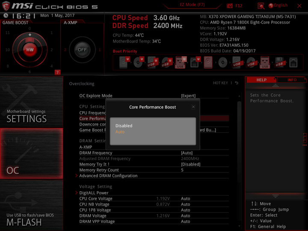
Task: Click the Adjusted DRAM Frequency 2400MHz value
Action: coord(190,159)
